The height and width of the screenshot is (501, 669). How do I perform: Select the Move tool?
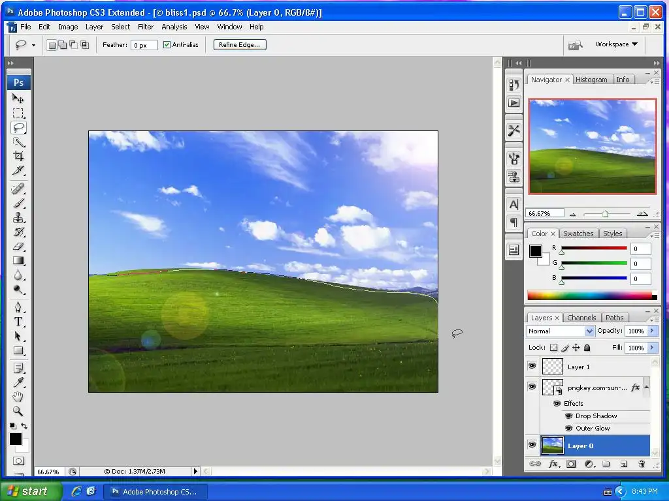pos(18,99)
